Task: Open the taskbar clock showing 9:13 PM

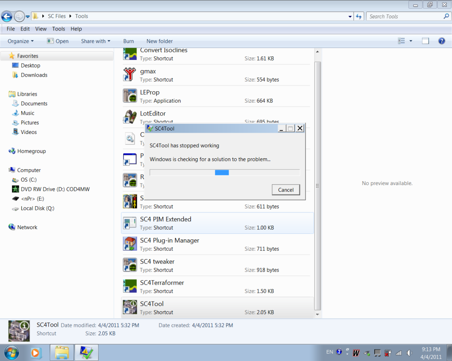Action: click(x=431, y=353)
